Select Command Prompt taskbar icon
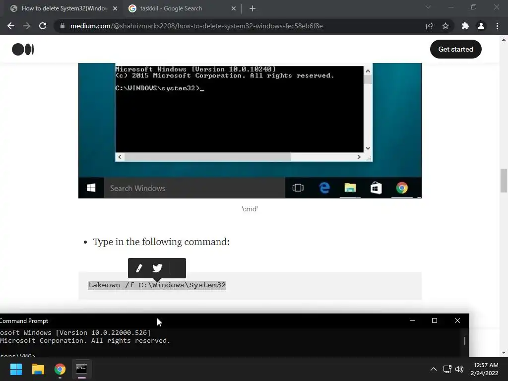 tap(81, 369)
